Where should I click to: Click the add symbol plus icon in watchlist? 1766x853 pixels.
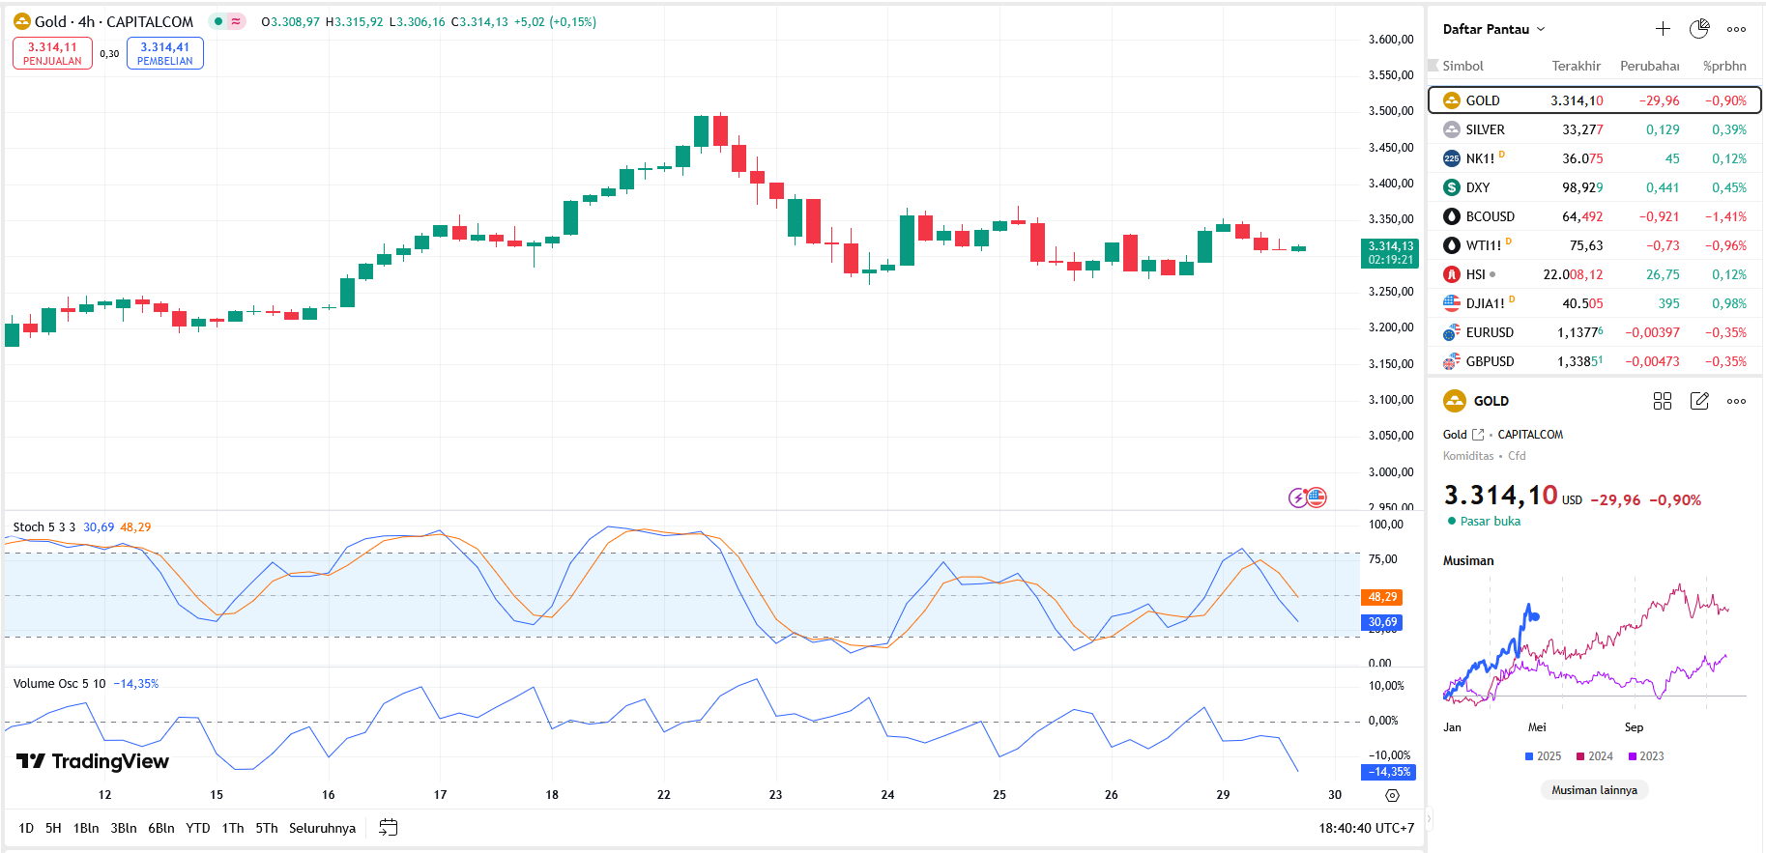pyautogui.click(x=1663, y=29)
